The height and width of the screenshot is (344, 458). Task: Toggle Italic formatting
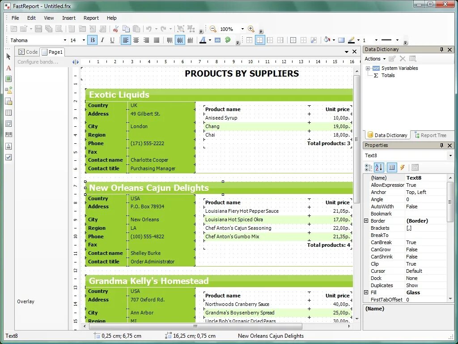coord(102,40)
